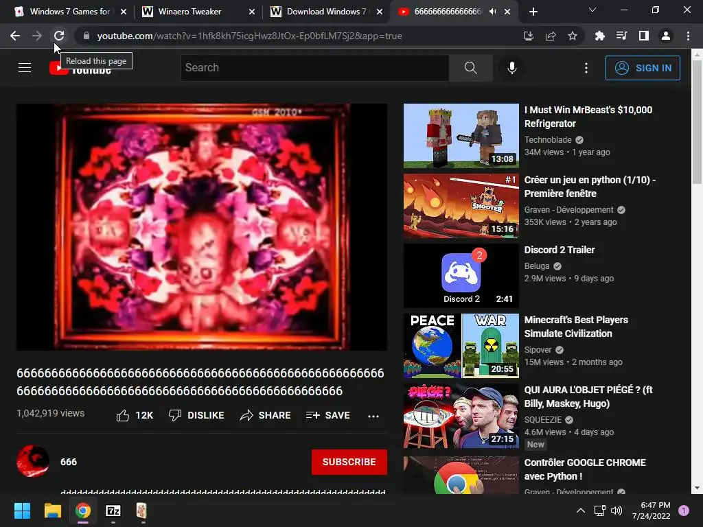Open Contrôler GOOGLE CHROME avec Python video
The height and width of the screenshot is (527, 703).
(x=585, y=469)
